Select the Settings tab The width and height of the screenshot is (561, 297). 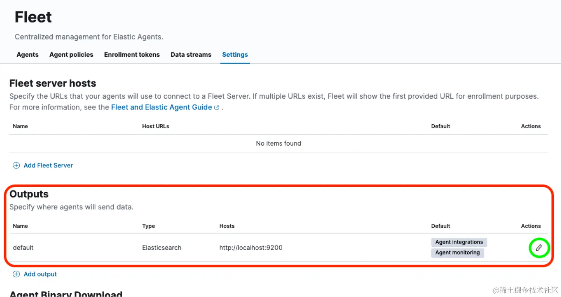tap(235, 55)
